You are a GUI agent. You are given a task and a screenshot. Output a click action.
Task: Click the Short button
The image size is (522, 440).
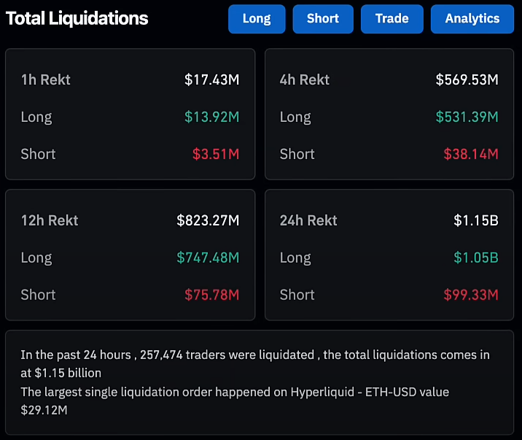(323, 19)
